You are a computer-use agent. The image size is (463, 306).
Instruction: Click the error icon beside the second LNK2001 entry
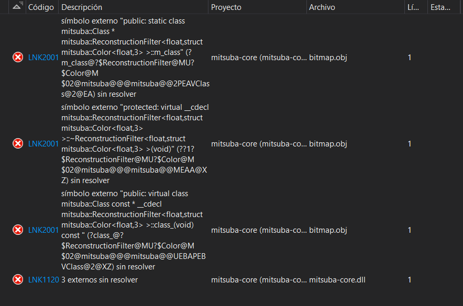18,143
